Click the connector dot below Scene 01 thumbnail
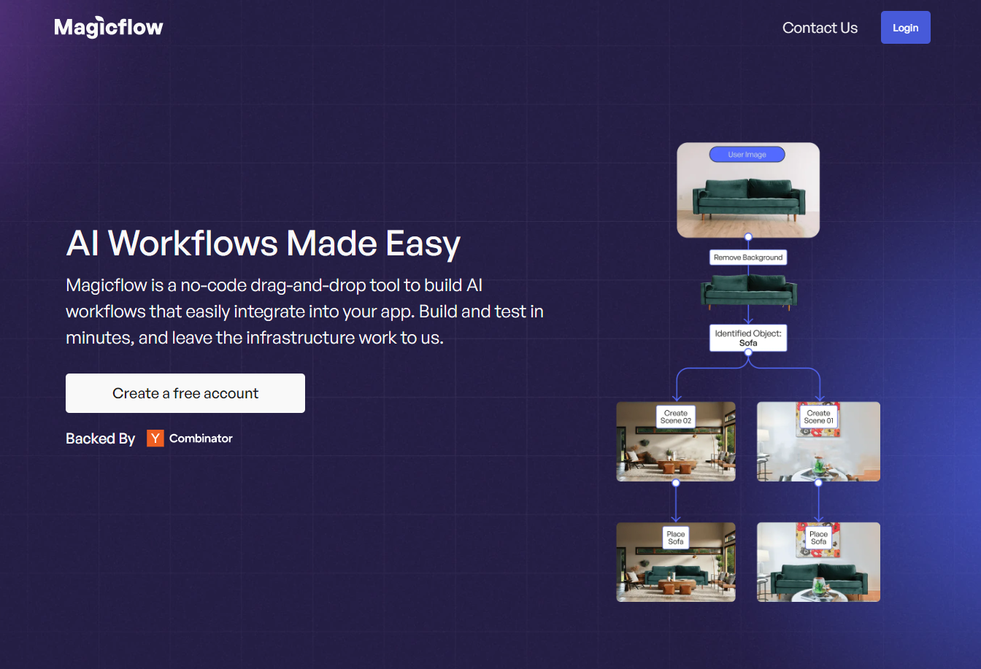 818,483
